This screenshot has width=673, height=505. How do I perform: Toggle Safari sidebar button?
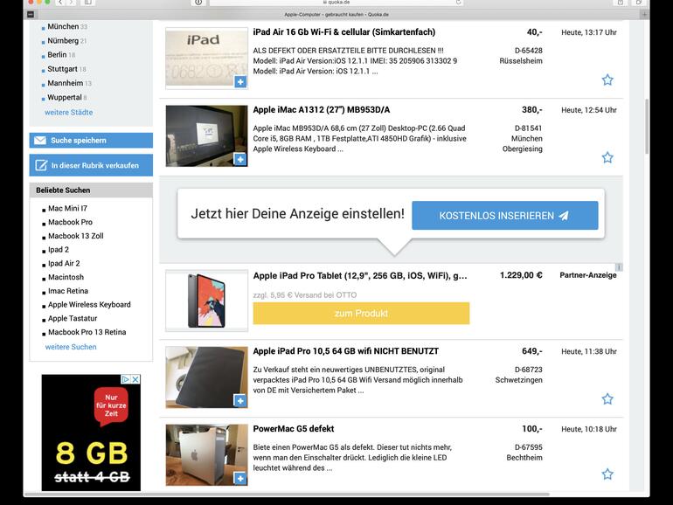(87, 3)
